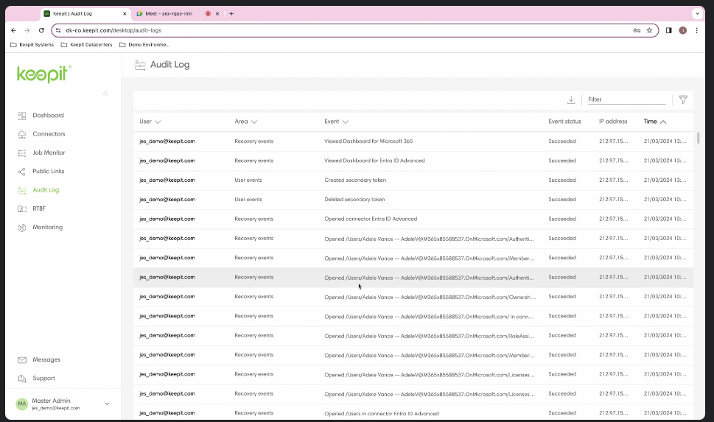
Task: Expand the Area column dropdown
Action: [254, 122]
